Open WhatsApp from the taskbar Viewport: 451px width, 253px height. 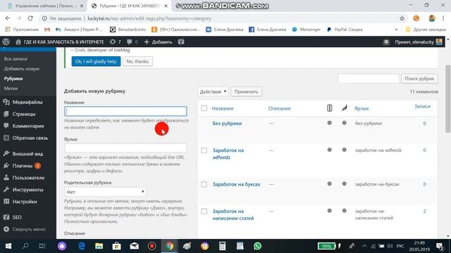[257, 246]
